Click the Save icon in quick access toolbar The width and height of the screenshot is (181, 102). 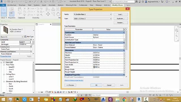point(8,2)
